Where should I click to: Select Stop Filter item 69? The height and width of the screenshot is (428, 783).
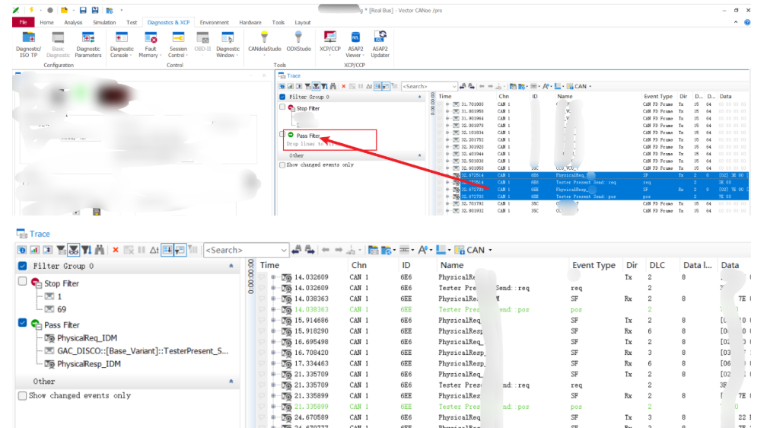pyautogui.click(x=62, y=309)
